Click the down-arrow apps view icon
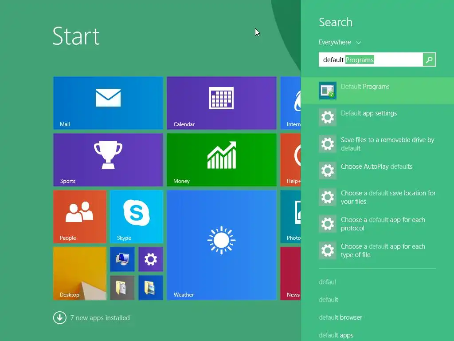This screenshot has height=341, width=454. [x=60, y=318]
